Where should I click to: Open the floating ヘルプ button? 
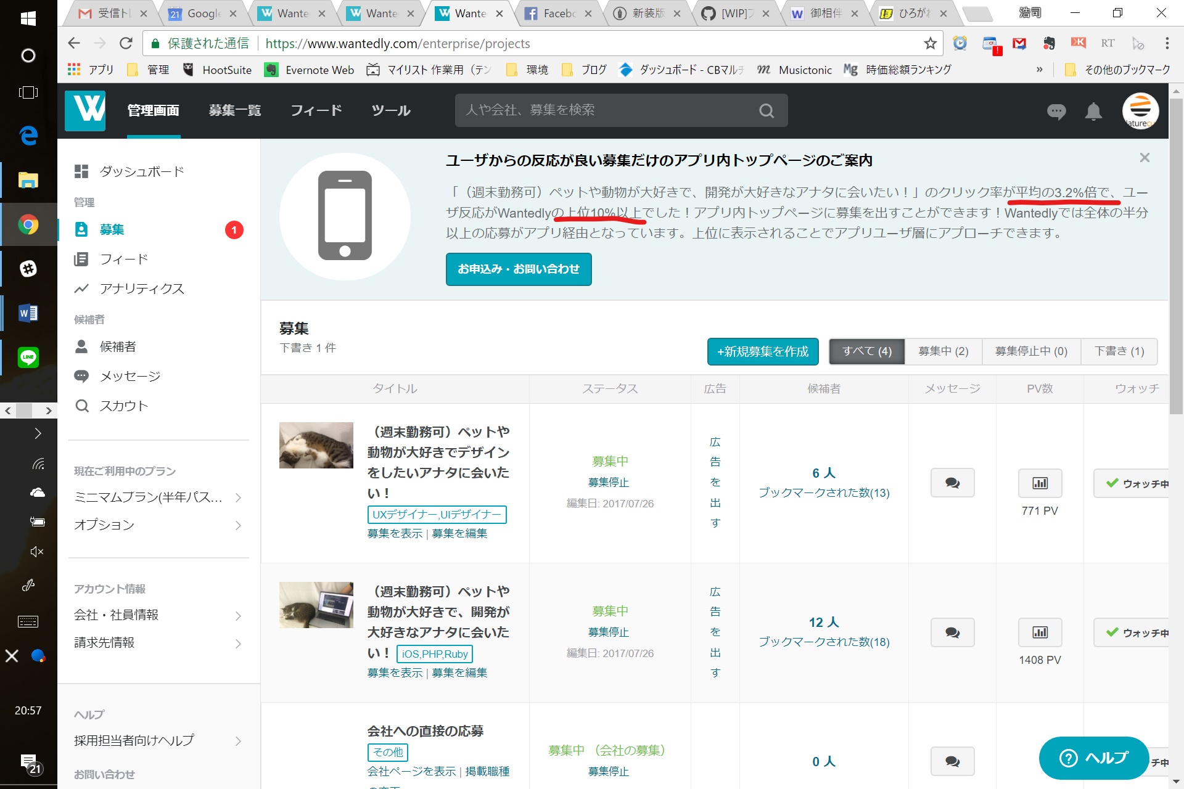pyautogui.click(x=1095, y=758)
